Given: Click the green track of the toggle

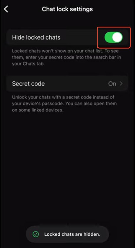Looking at the screenshot, I should tap(108, 38).
